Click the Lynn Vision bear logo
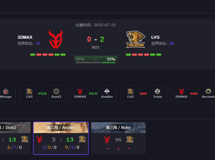This screenshot has height=160, width=215. pos(135,39)
